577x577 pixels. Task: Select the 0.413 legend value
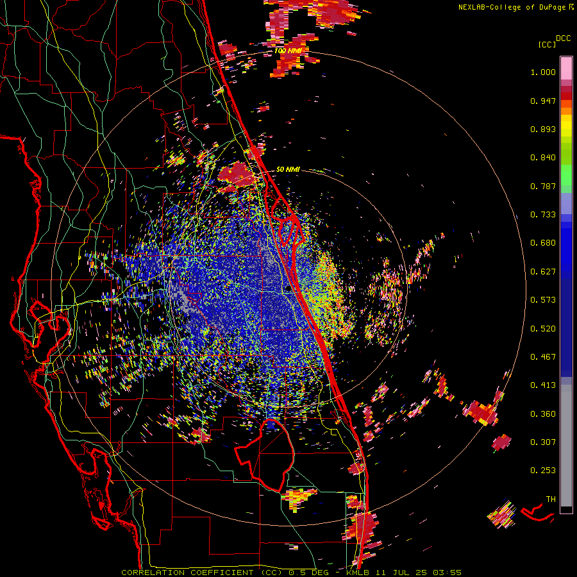click(543, 385)
